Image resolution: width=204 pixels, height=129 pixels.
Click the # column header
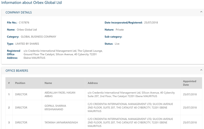click(9, 83)
